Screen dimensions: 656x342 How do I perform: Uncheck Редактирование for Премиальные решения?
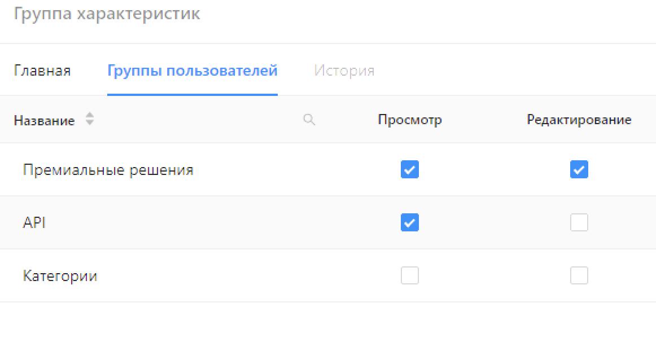click(x=579, y=169)
